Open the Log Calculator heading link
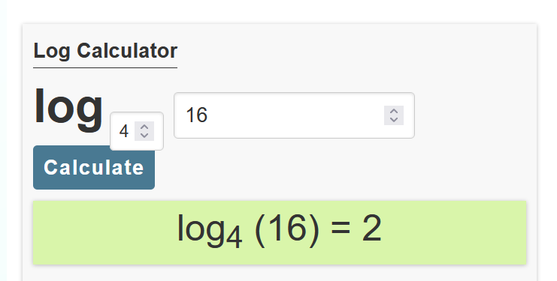The image size is (557, 281). (105, 51)
